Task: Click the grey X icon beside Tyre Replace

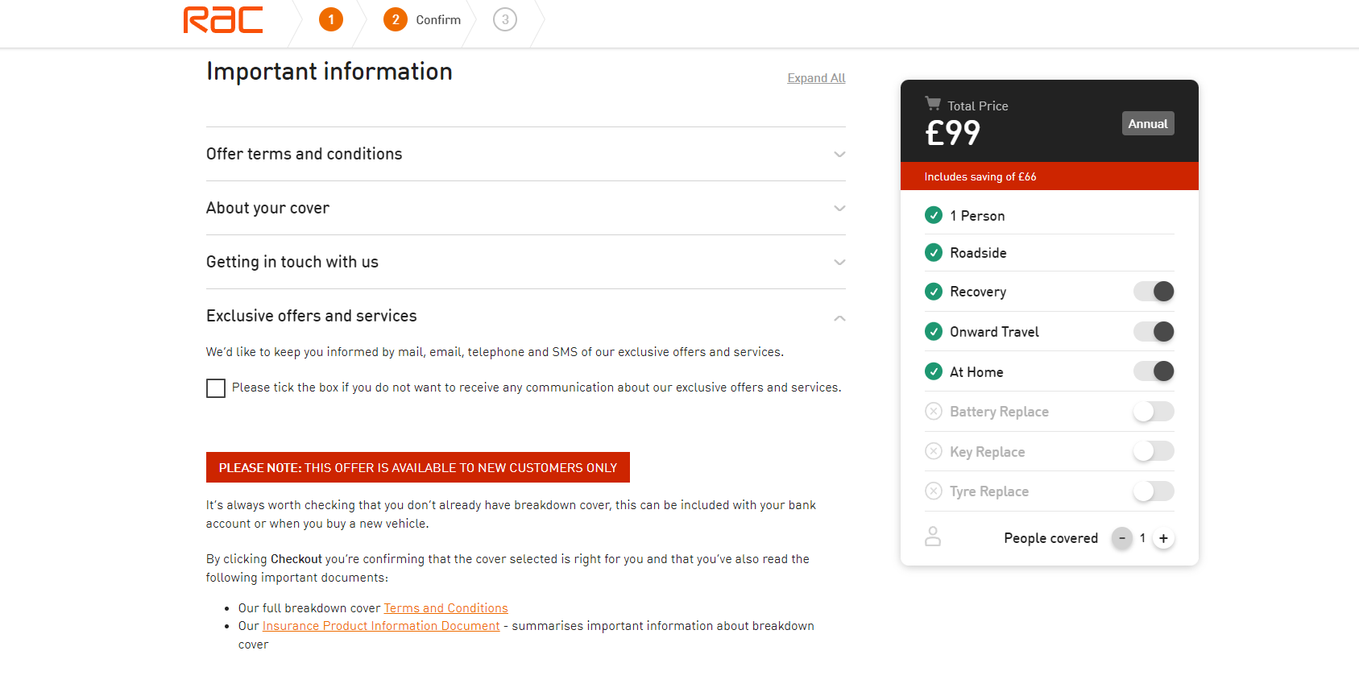Action: click(x=934, y=491)
